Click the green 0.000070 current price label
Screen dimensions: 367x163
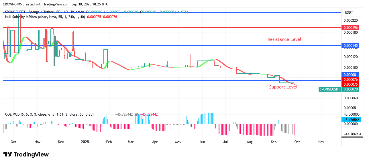(x=351, y=89)
